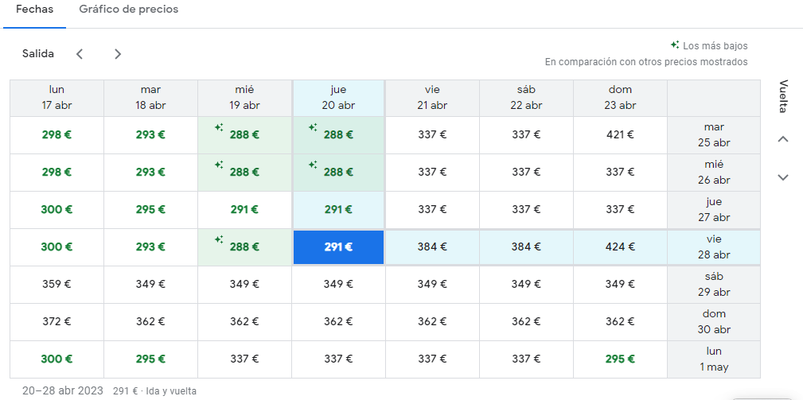Click the sáb 22 abr column header

tap(527, 98)
